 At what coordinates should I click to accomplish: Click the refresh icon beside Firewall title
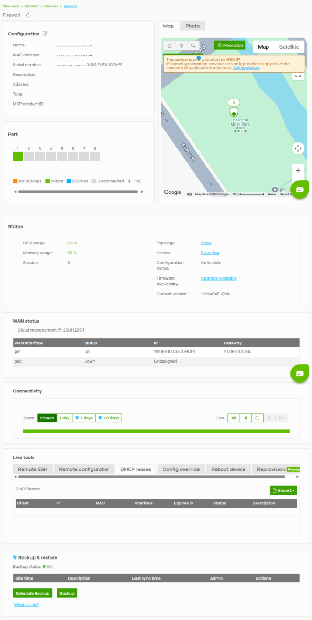pyautogui.click(x=28, y=15)
